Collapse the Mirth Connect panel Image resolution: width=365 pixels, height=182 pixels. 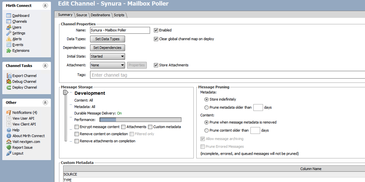45,5
